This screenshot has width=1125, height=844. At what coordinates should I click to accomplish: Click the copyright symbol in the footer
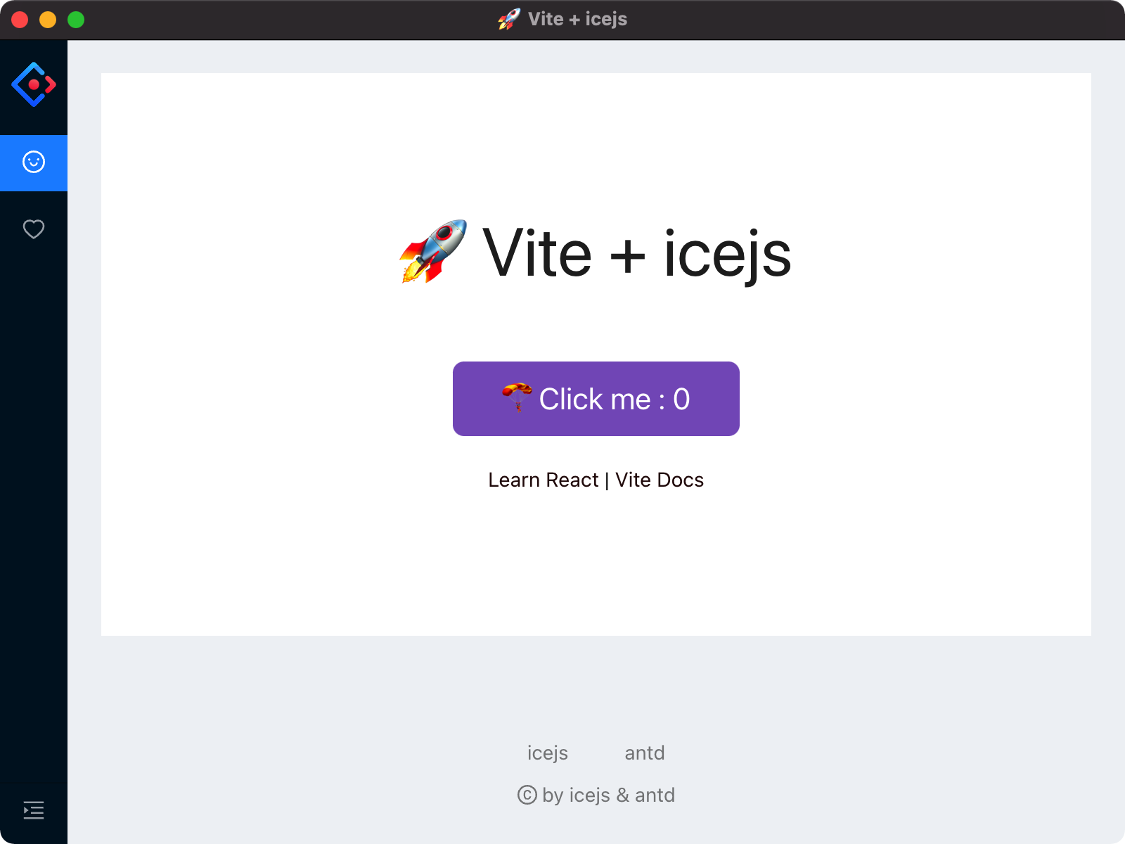527,795
